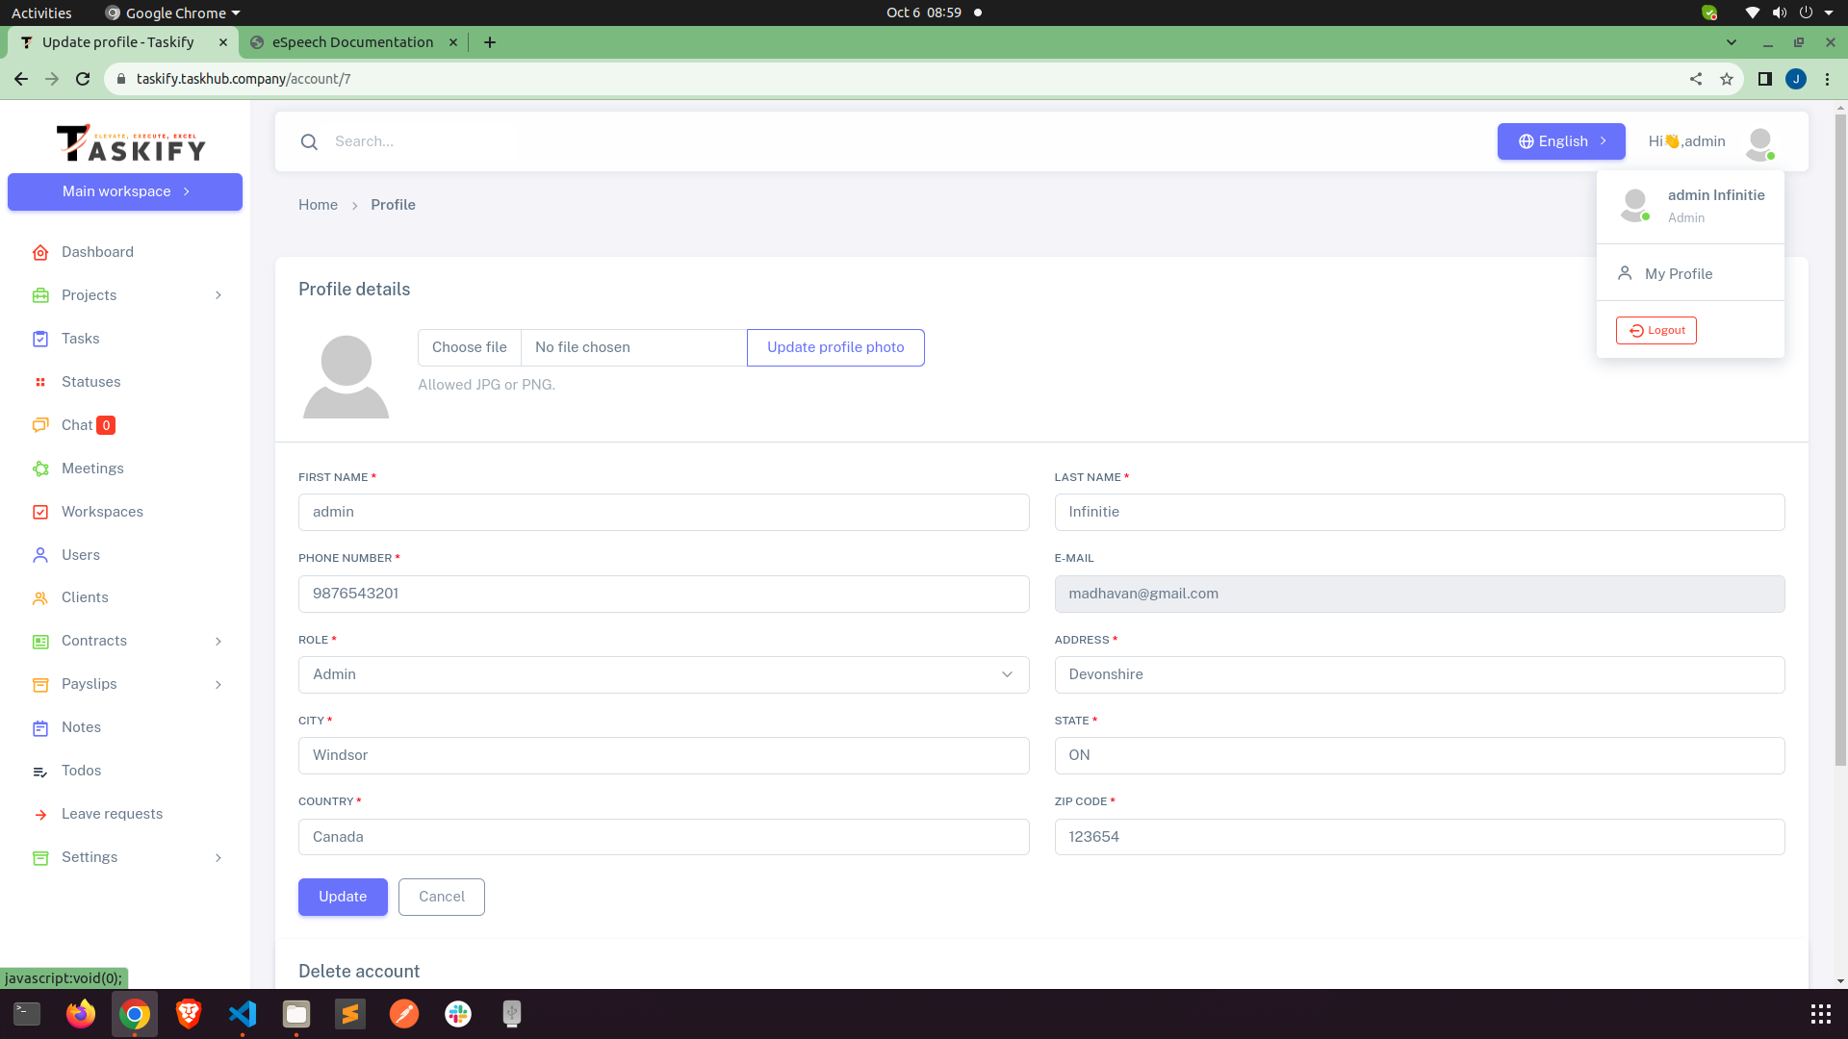Expand the Settings submenu in sidebar
The width and height of the screenshot is (1848, 1039).
coord(218,857)
